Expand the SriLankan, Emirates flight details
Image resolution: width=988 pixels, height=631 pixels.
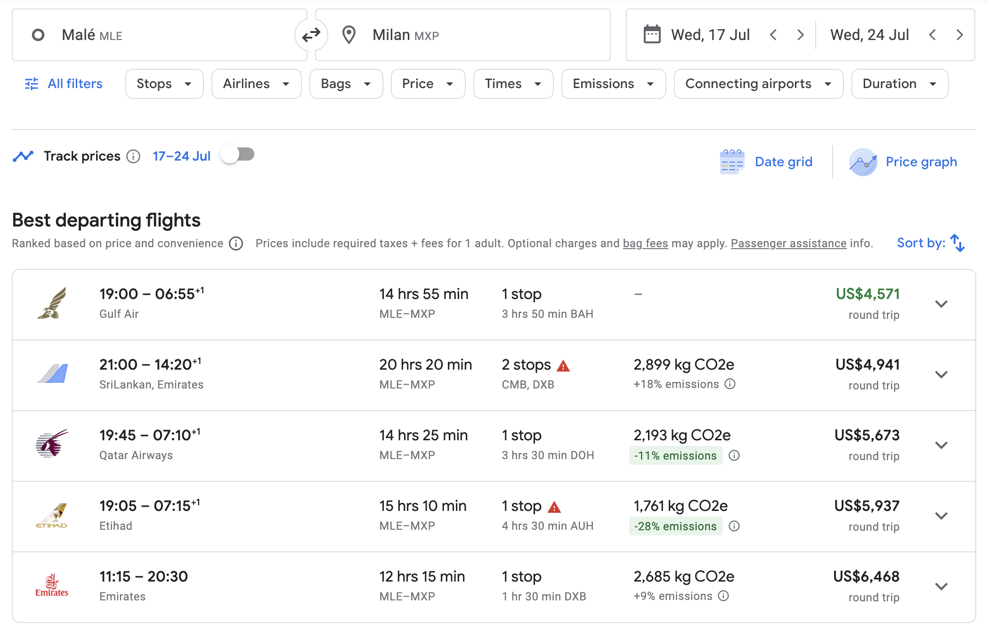pos(941,375)
